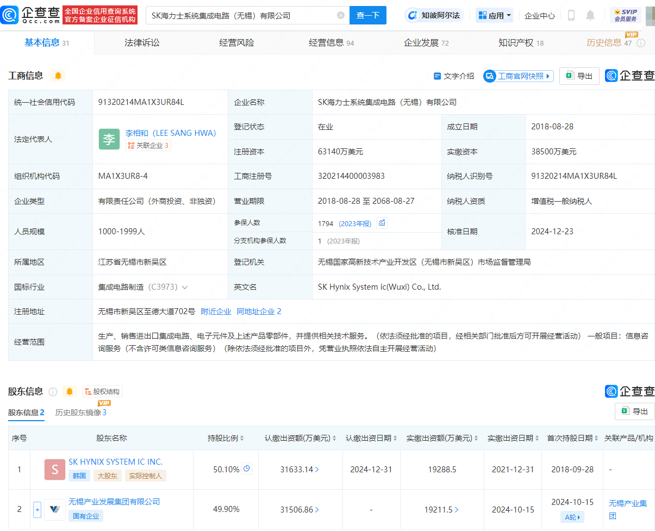
Task: Open the A轮 funding round tag
Action: [572, 517]
